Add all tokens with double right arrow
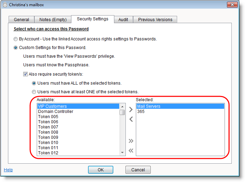 (x=131, y=141)
